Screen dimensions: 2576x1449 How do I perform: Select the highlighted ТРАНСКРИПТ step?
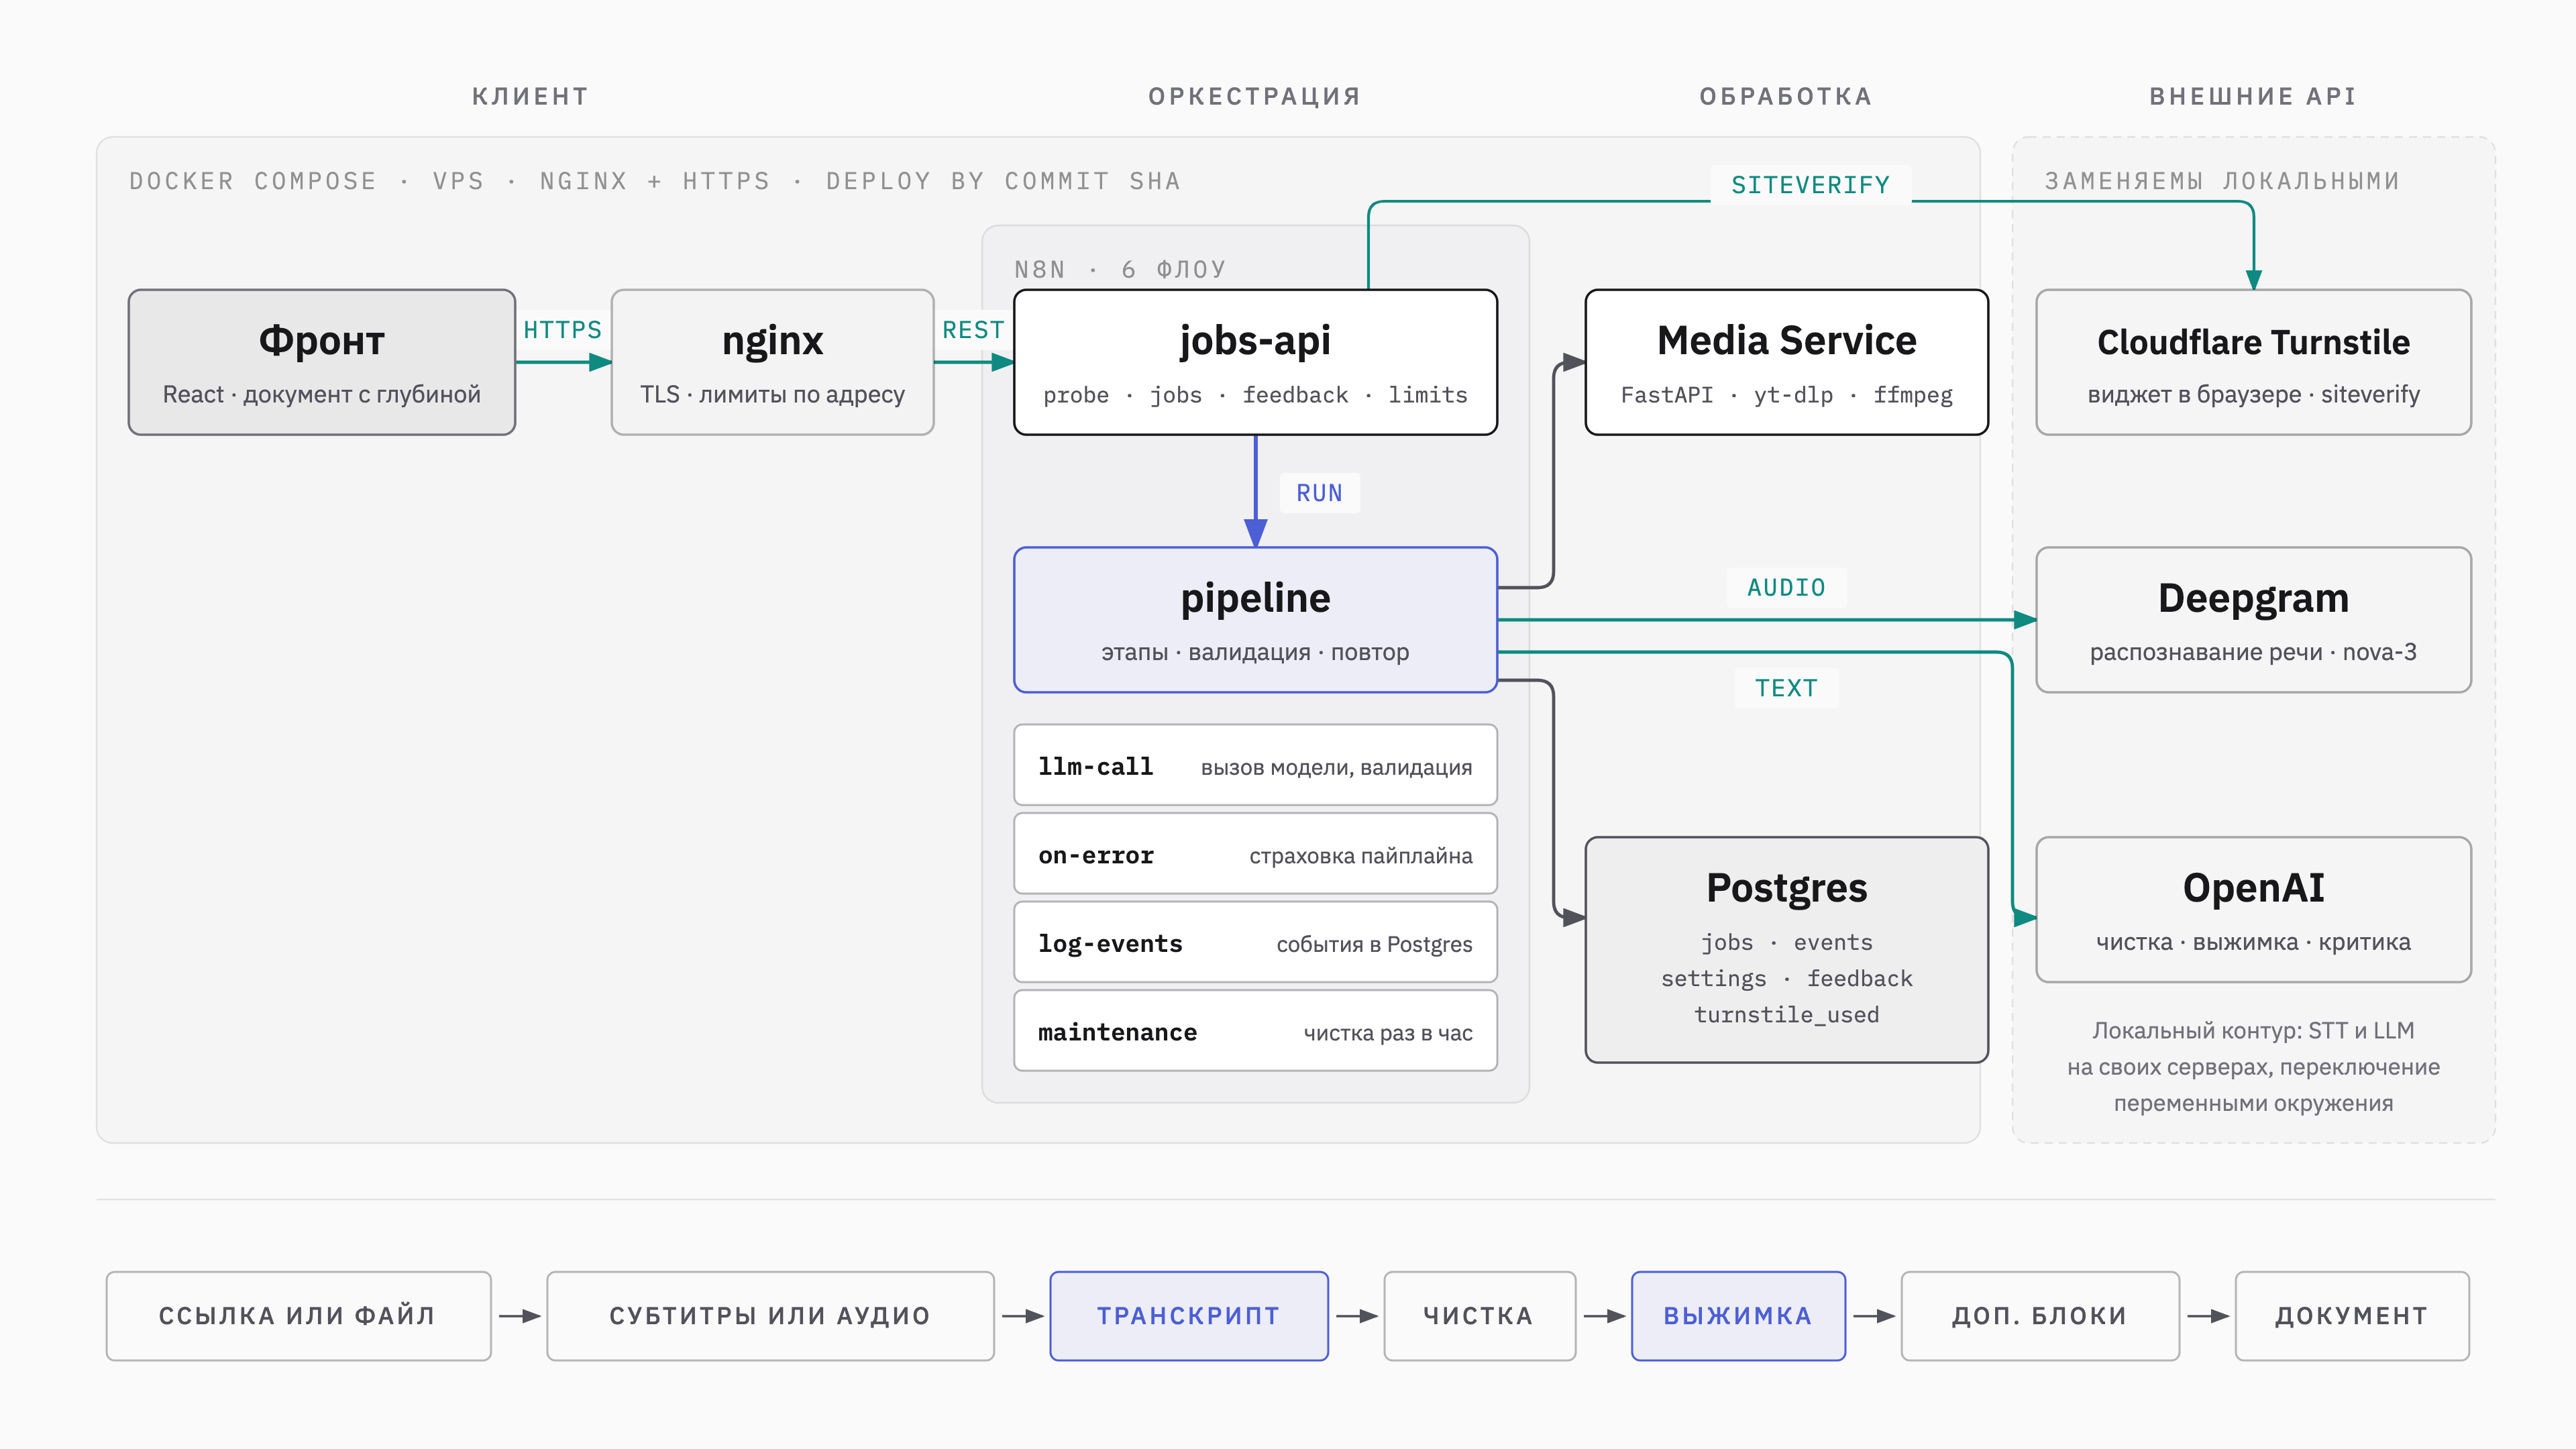pos(1189,1316)
